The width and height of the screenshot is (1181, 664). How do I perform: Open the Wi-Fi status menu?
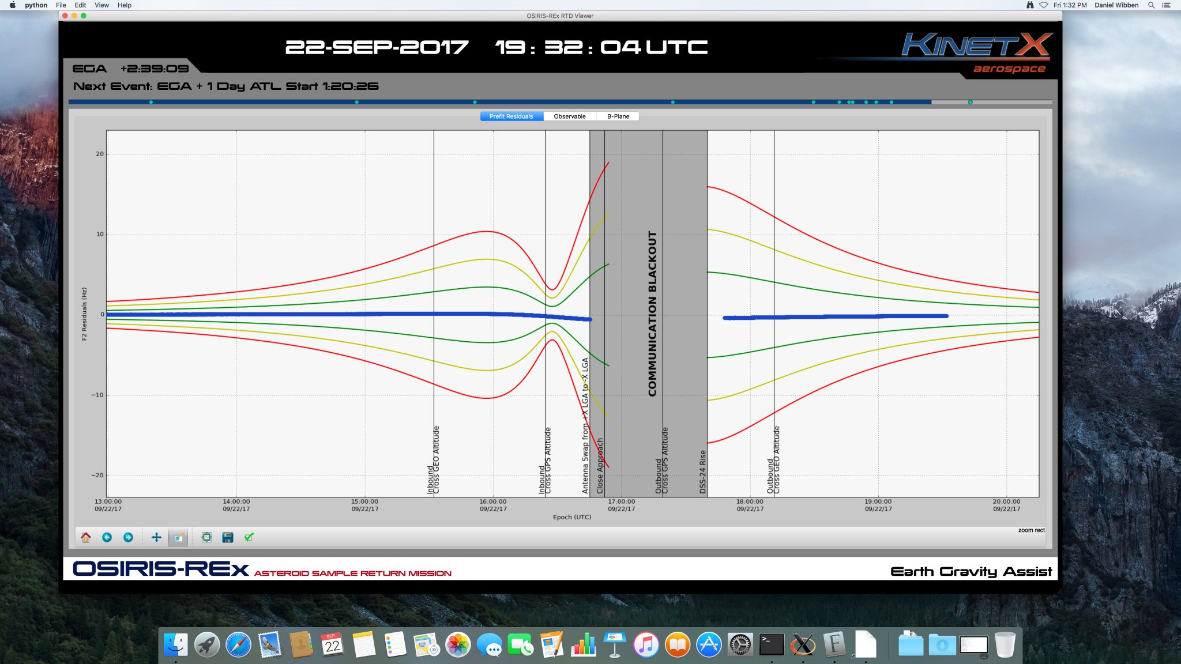(1044, 5)
